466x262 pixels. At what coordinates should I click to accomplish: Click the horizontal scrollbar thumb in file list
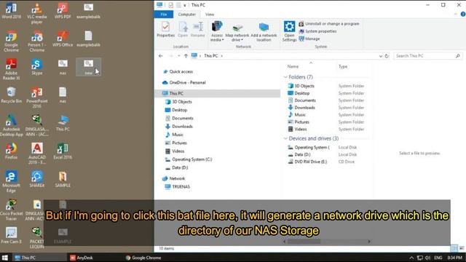304,242
